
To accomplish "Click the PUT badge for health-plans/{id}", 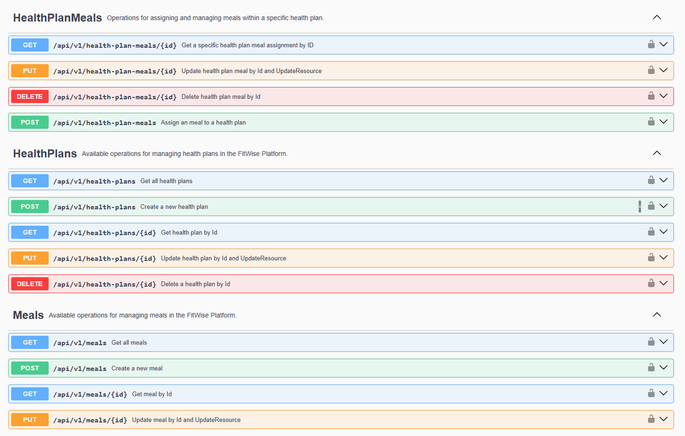I will coord(30,258).
